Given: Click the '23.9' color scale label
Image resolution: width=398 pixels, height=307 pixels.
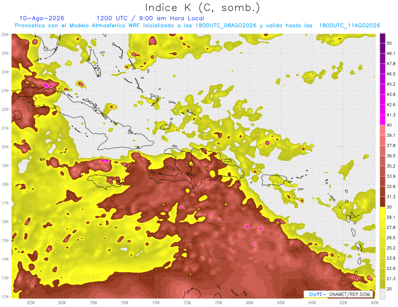Looking at the screenshot, I should click(391, 258).
